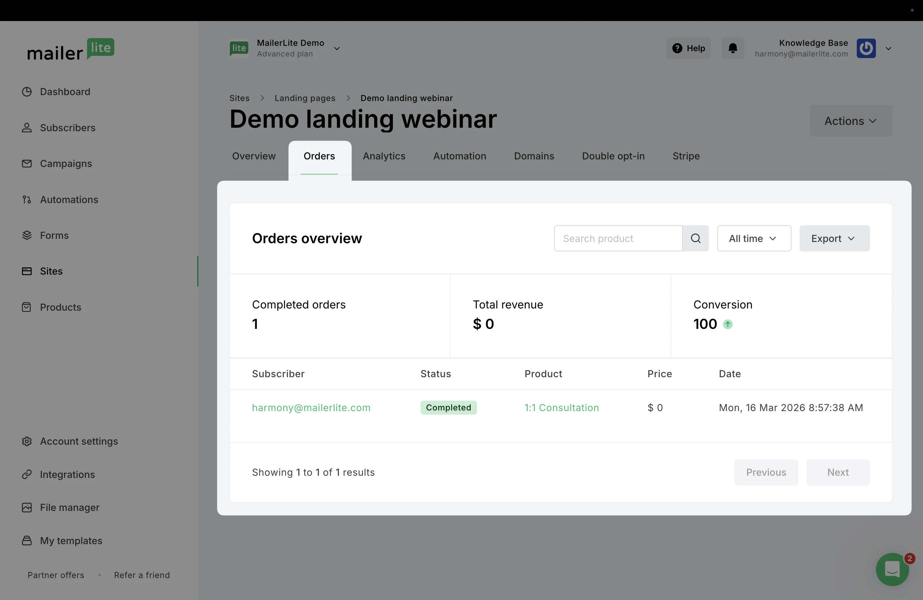Switch to the Stripe tab

click(686, 156)
